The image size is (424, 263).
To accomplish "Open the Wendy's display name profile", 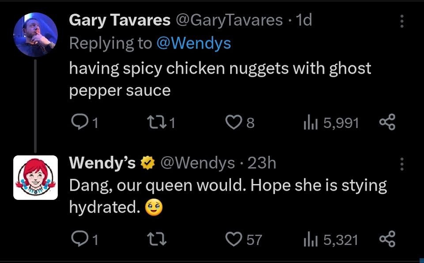I will (x=102, y=163).
